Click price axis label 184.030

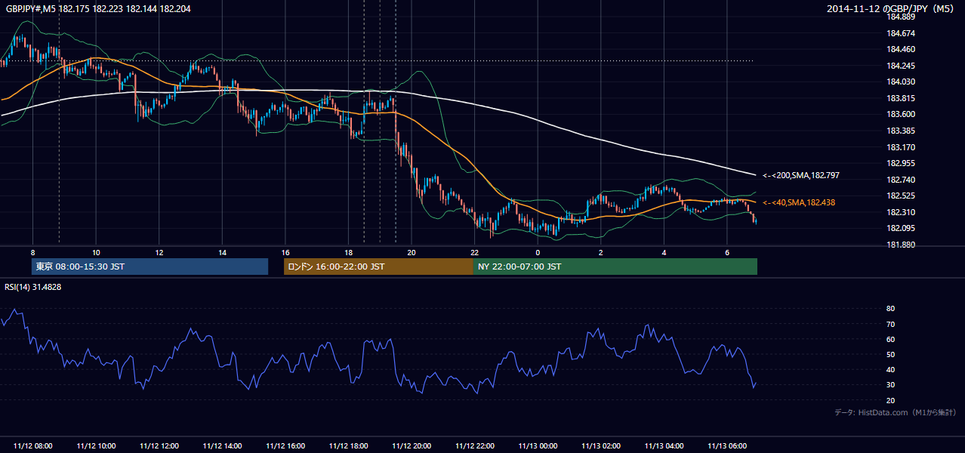pyautogui.click(x=900, y=82)
